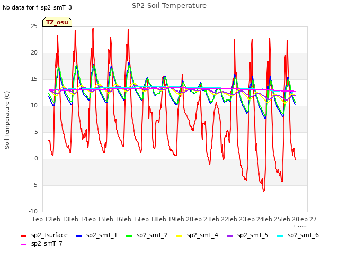
Task: Click the green sp2_smT_2 legend swatch
Action: pyautogui.click(x=129, y=236)
